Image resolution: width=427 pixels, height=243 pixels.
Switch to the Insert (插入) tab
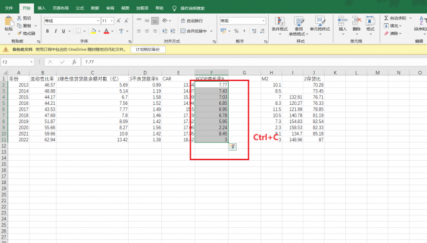(41, 8)
